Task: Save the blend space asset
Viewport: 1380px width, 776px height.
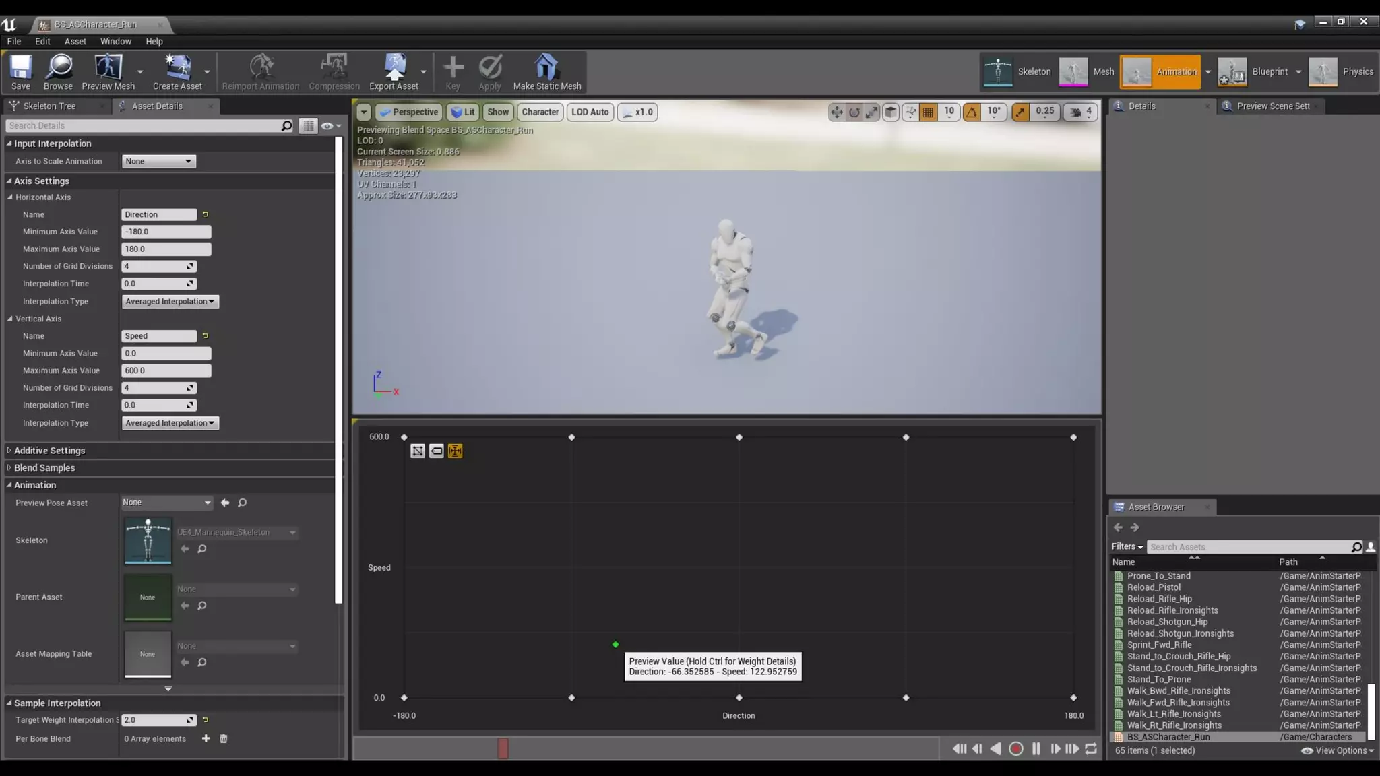Action: (x=20, y=71)
